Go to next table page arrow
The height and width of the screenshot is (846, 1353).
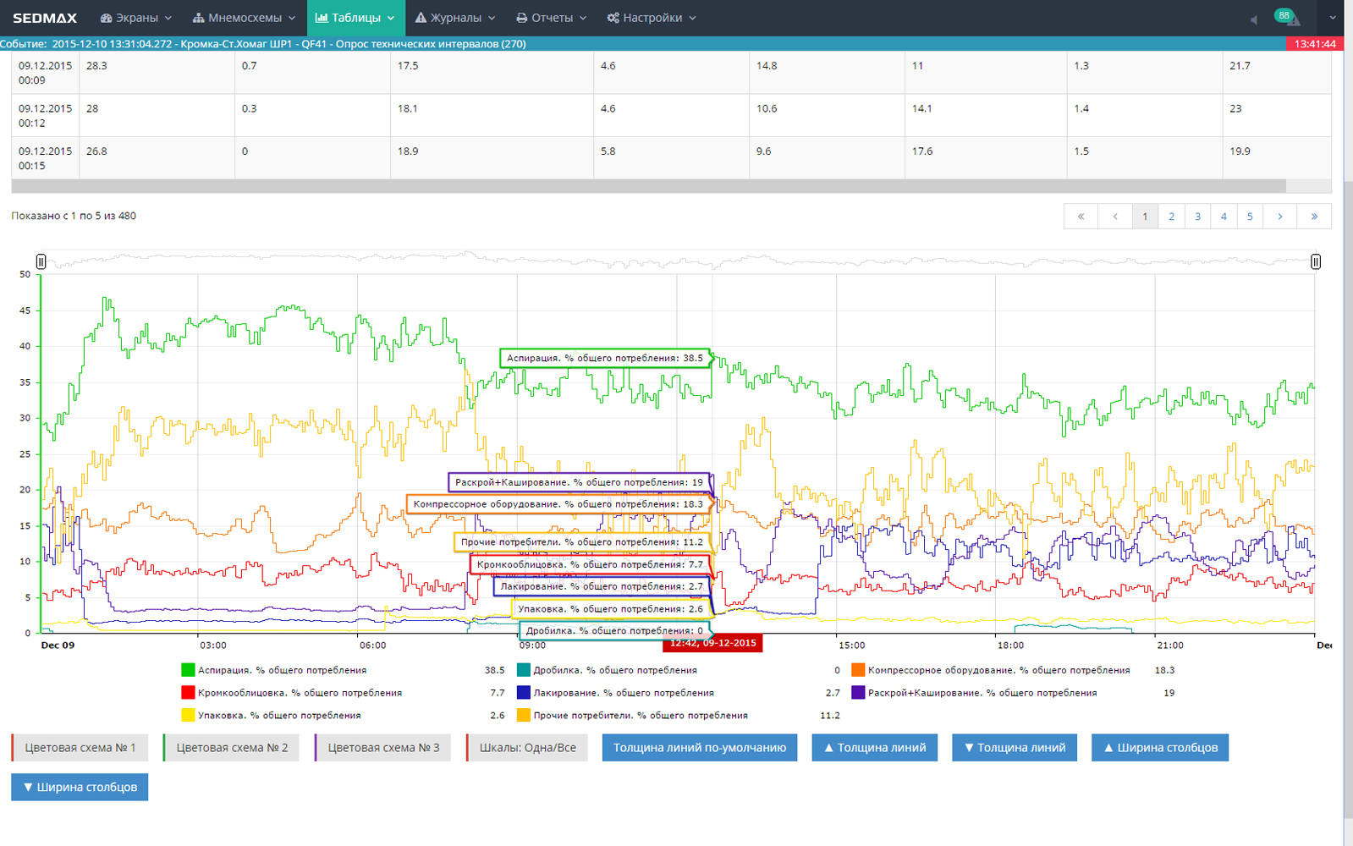coord(1279,217)
